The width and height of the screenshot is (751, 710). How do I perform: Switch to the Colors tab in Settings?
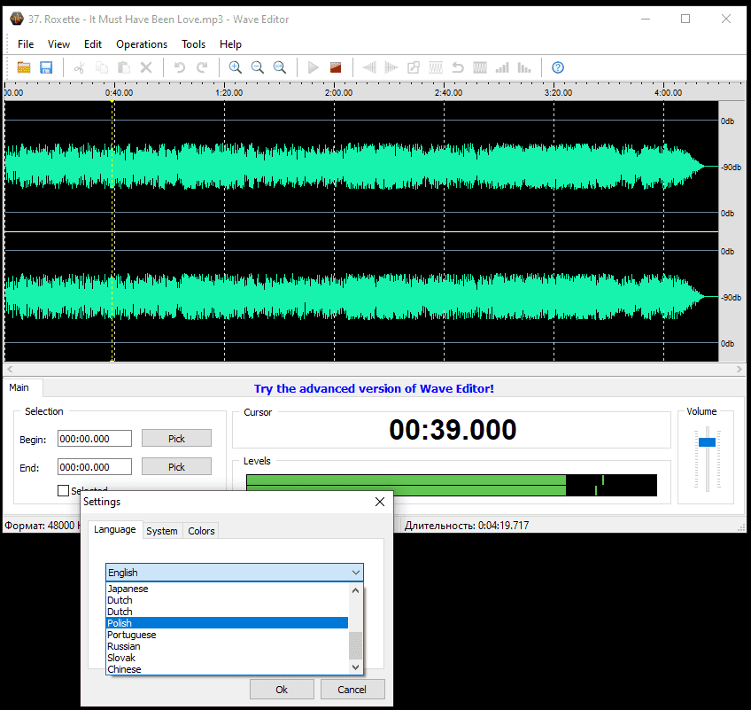pos(201,531)
